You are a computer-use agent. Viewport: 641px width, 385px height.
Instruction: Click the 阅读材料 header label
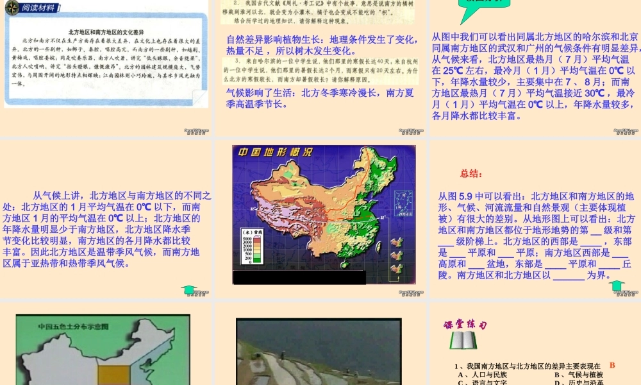(x=39, y=7)
